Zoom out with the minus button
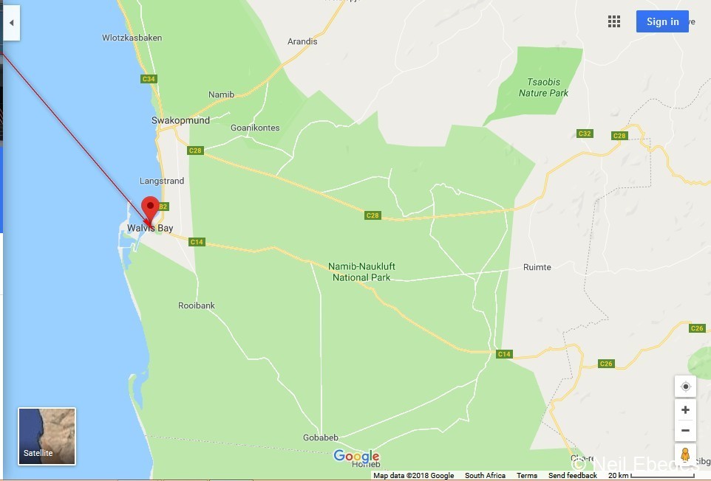711x481 pixels. point(685,430)
